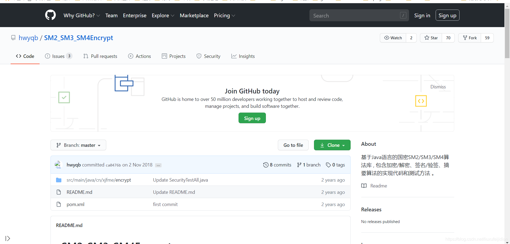
Task: Click the scrollbar down arrow
Action: 507,242
